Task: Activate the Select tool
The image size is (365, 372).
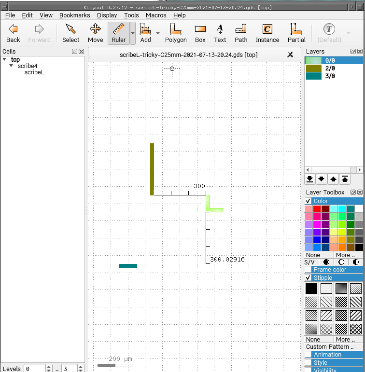Action: pyautogui.click(x=71, y=33)
